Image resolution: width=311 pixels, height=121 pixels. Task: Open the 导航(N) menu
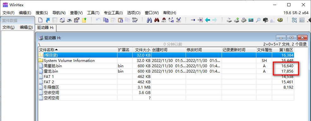tap(59, 13)
